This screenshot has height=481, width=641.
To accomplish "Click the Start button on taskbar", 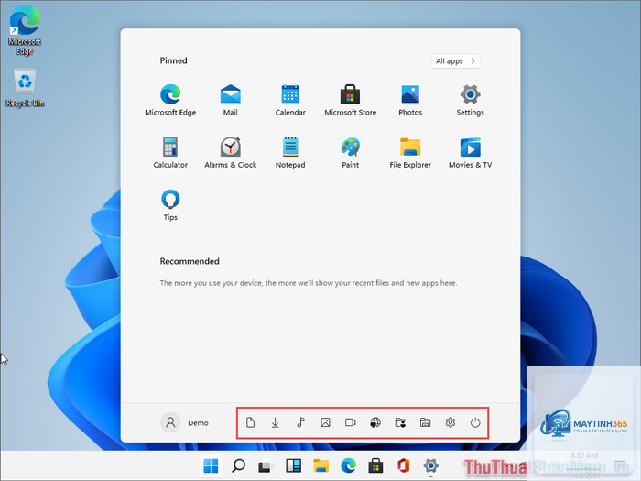I will (211, 465).
